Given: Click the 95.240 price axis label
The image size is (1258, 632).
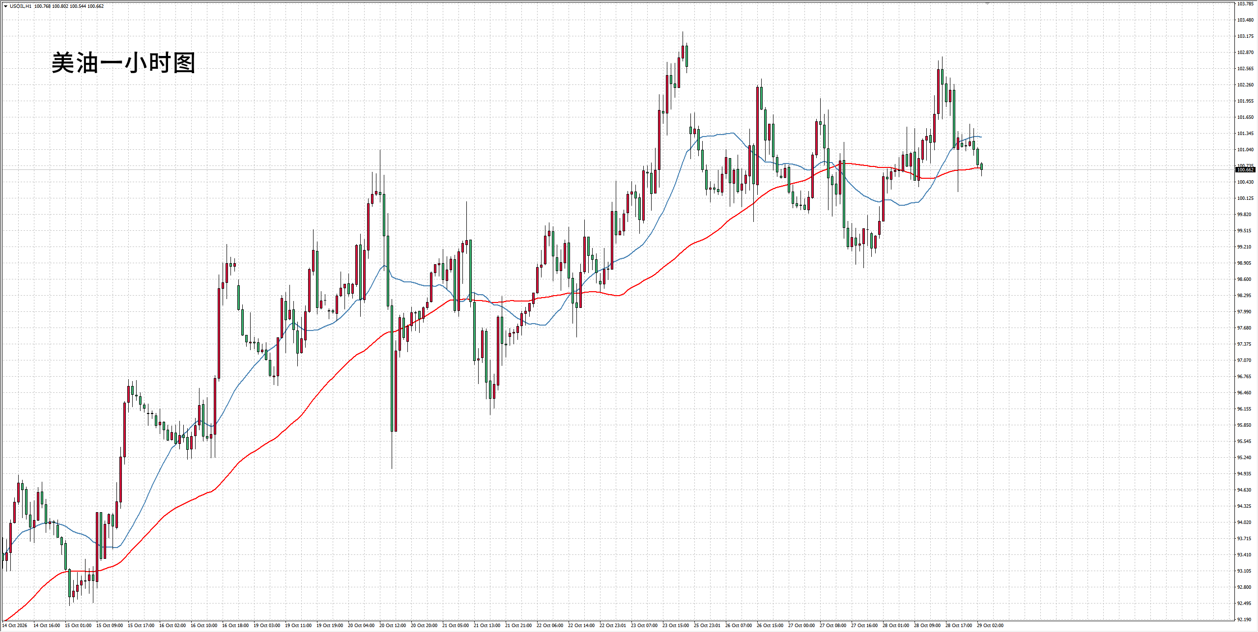Looking at the screenshot, I should tap(1244, 458).
